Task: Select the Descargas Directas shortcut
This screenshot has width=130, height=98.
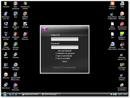Action: (x=122, y=55)
